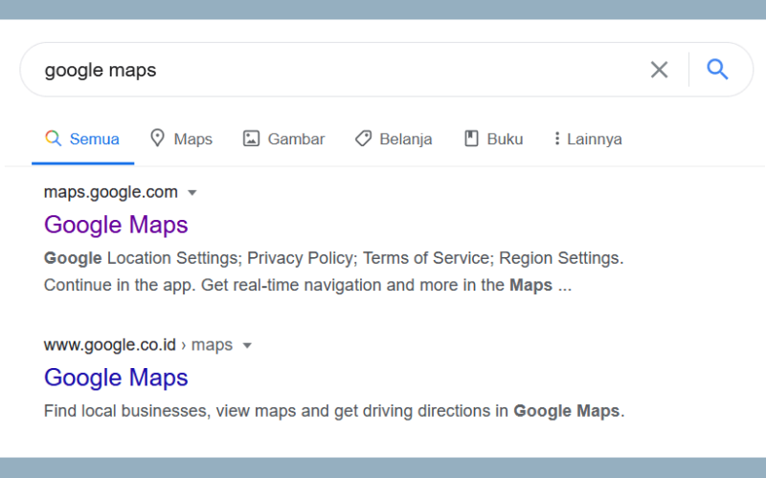766x478 pixels.
Task: Switch to the Maps tab
Action: pos(181,139)
